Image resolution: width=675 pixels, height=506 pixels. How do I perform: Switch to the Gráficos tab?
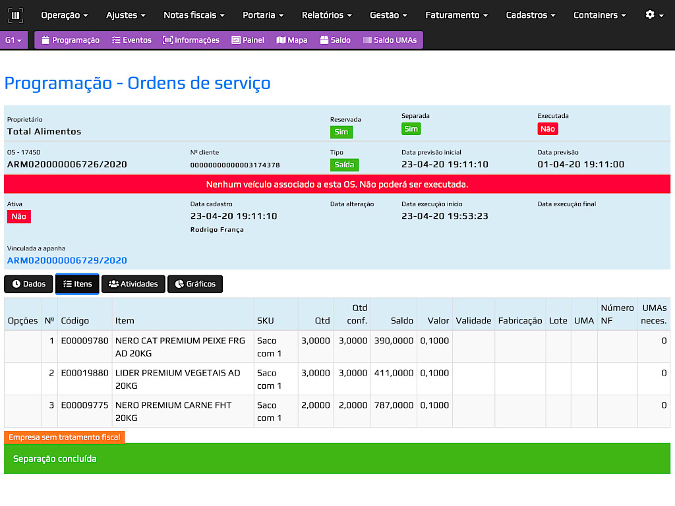[x=195, y=284]
